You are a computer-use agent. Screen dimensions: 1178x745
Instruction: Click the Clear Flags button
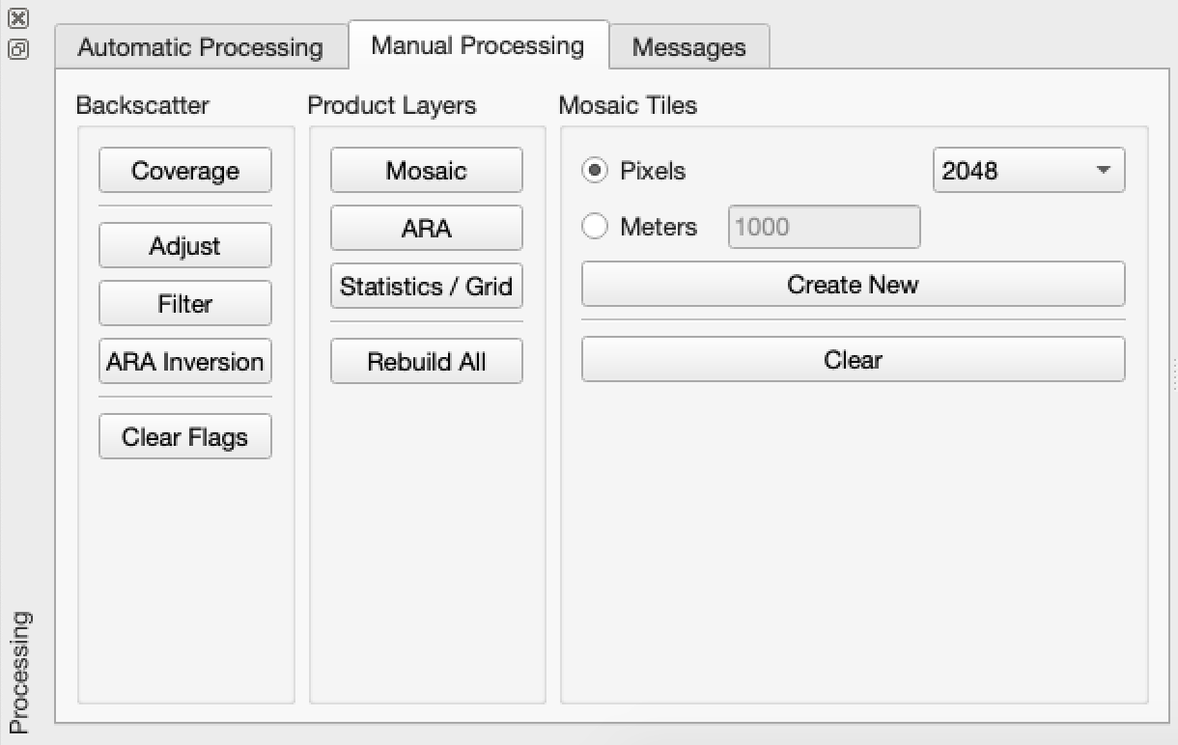point(185,437)
